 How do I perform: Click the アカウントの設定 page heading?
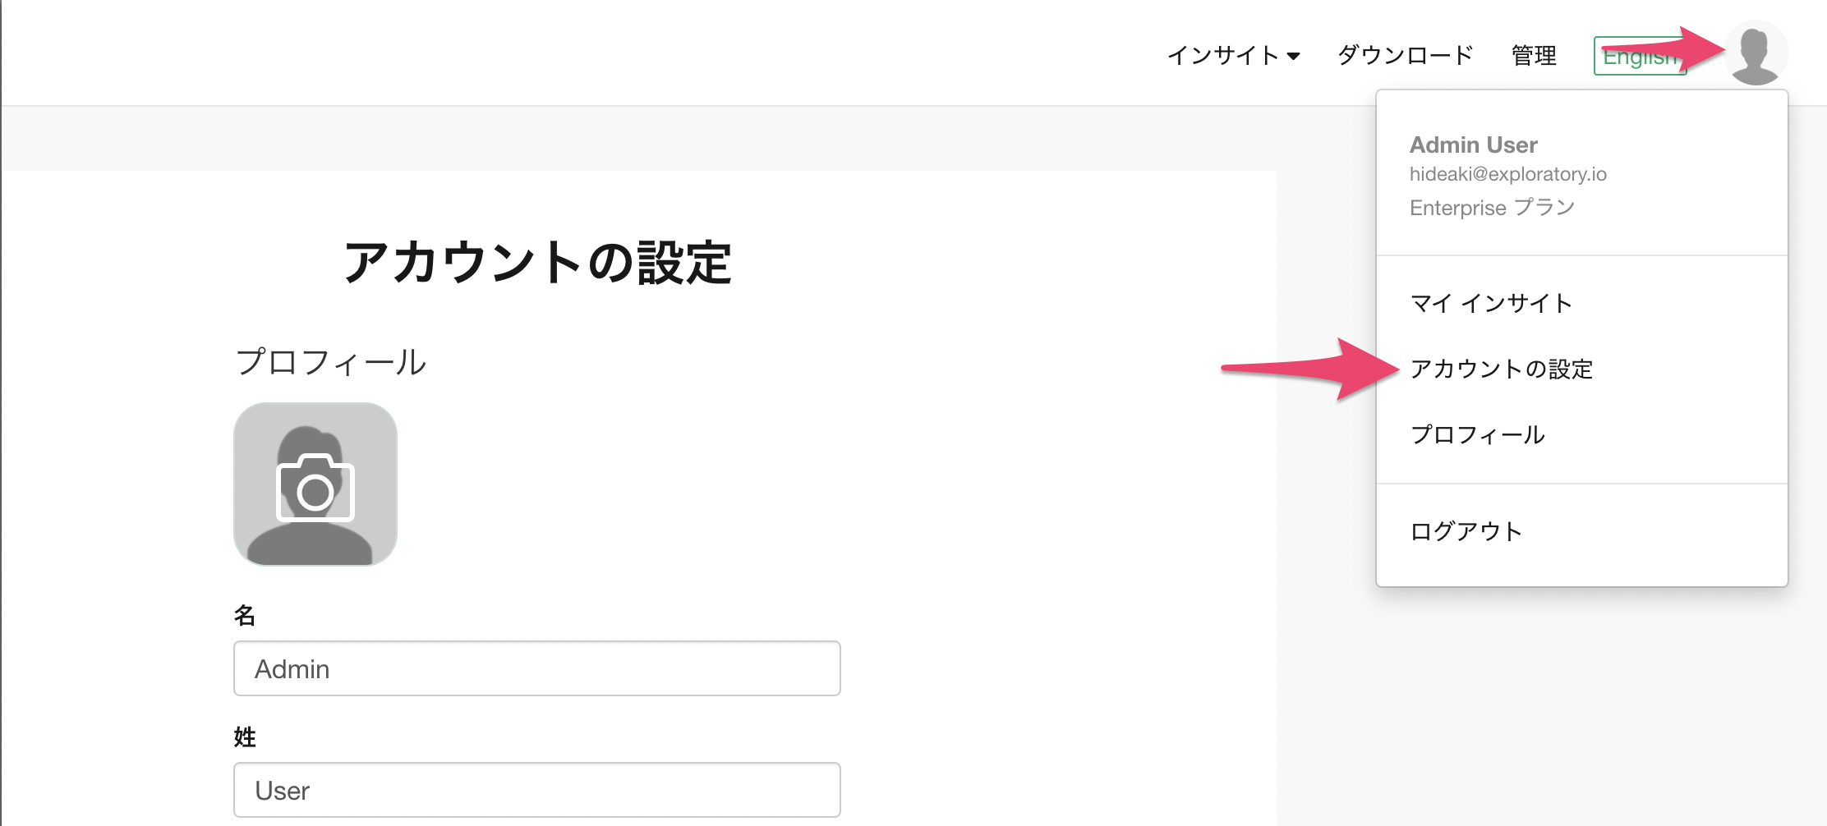tap(537, 263)
